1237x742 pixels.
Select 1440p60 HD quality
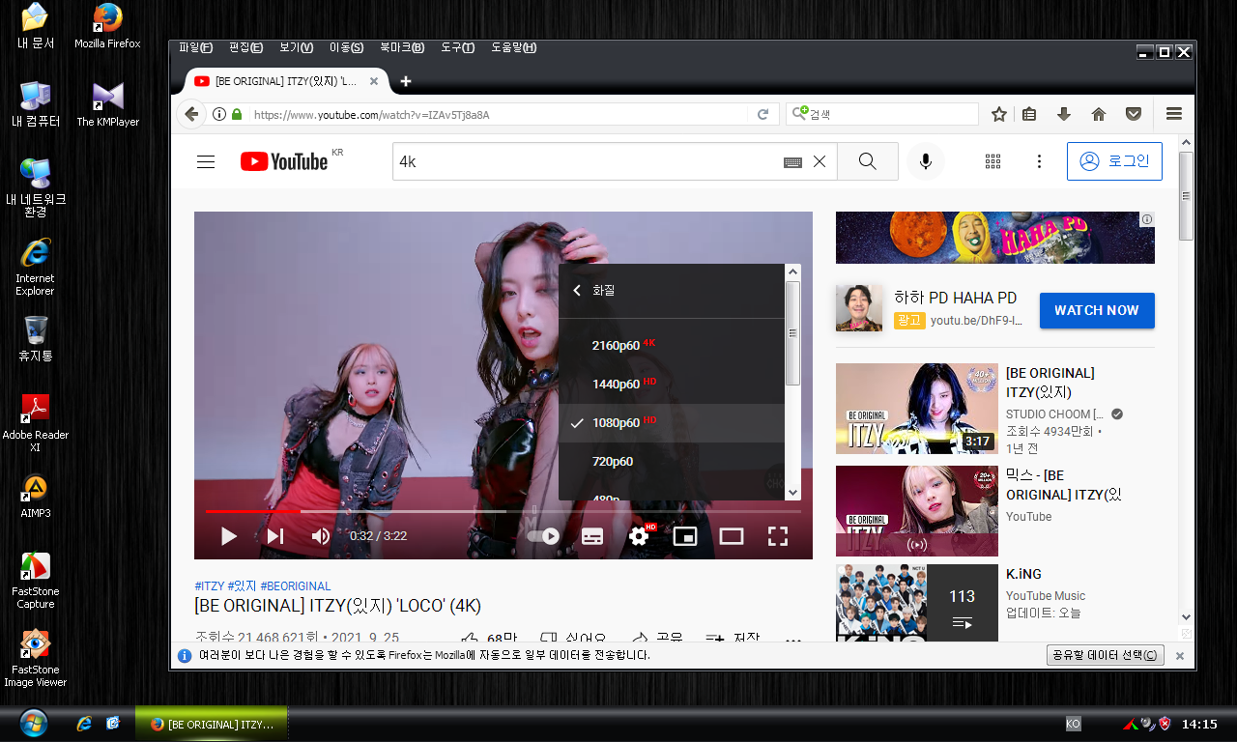point(672,384)
